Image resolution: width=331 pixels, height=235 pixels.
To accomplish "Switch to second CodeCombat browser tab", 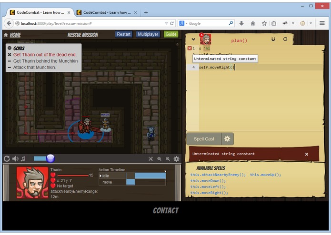I will 107,12.
